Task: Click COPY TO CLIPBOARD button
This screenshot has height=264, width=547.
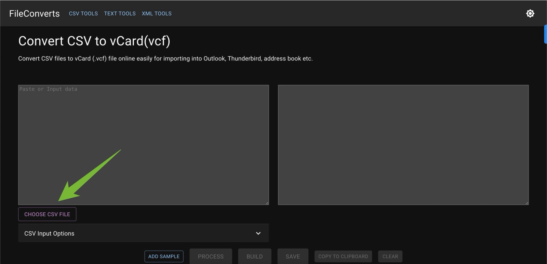Action: (343, 256)
